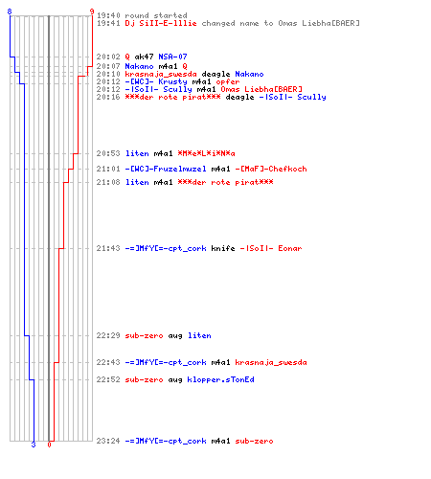431x479 pixels.
Task: Click -[WC]-Fruzelmuzel player name
Action: click(166, 169)
